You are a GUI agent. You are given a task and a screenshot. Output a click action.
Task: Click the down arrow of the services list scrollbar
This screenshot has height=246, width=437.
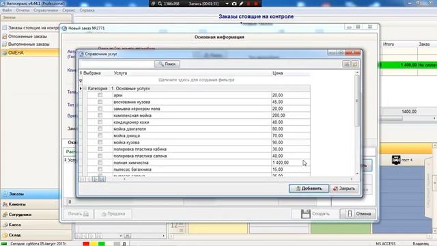[x=357, y=174]
